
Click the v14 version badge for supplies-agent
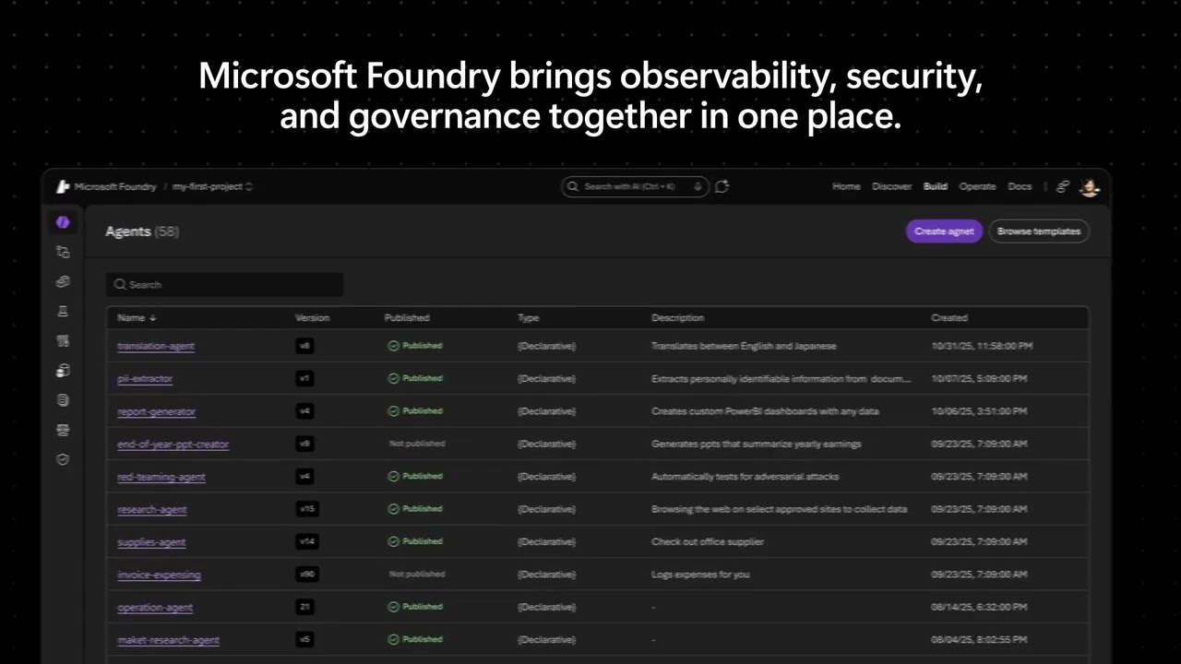click(x=306, y=541)
